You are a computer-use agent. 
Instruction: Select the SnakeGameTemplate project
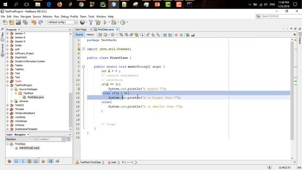click(26, 129)
